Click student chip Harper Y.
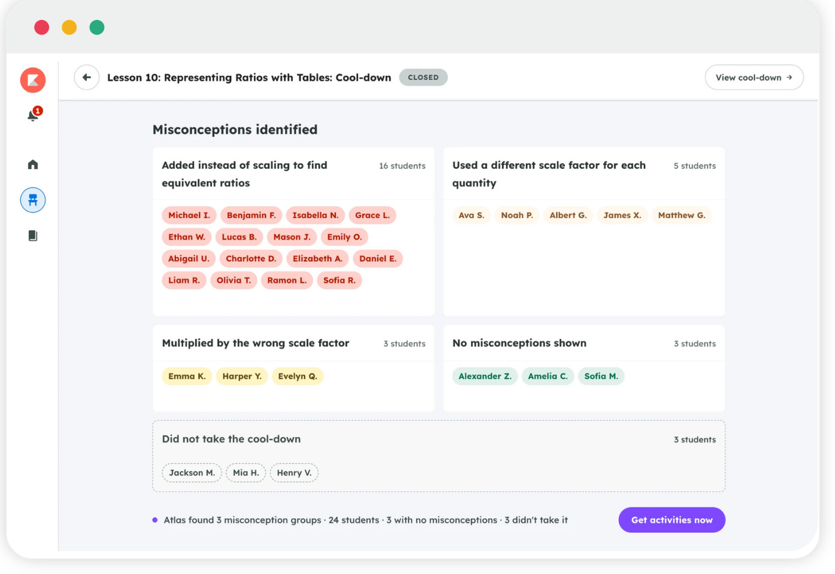 (x=242, y=376)
